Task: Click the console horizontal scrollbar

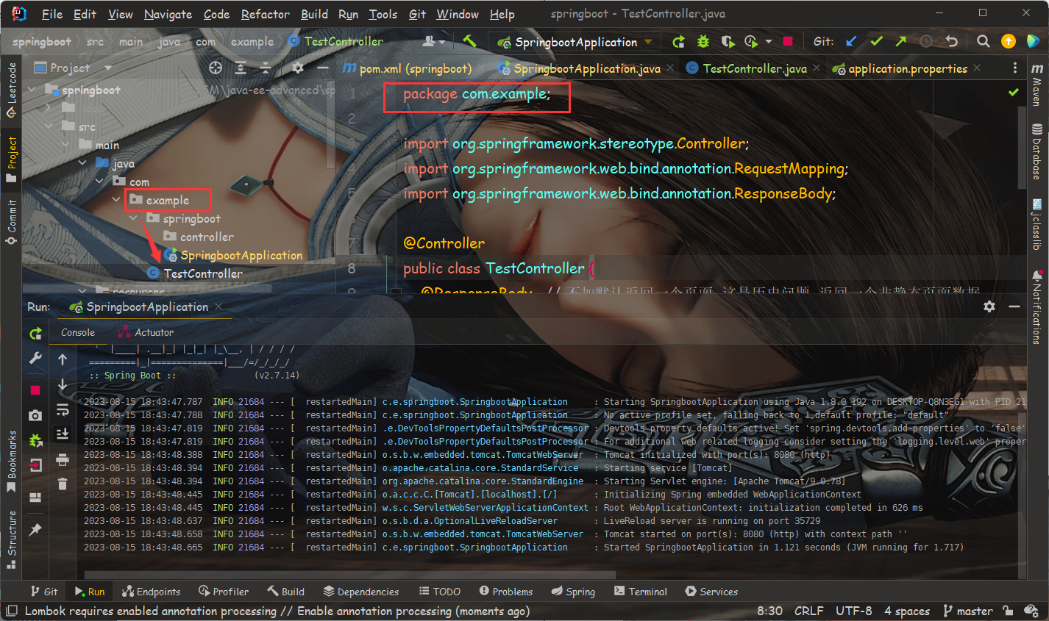Action: coord(349,575)
